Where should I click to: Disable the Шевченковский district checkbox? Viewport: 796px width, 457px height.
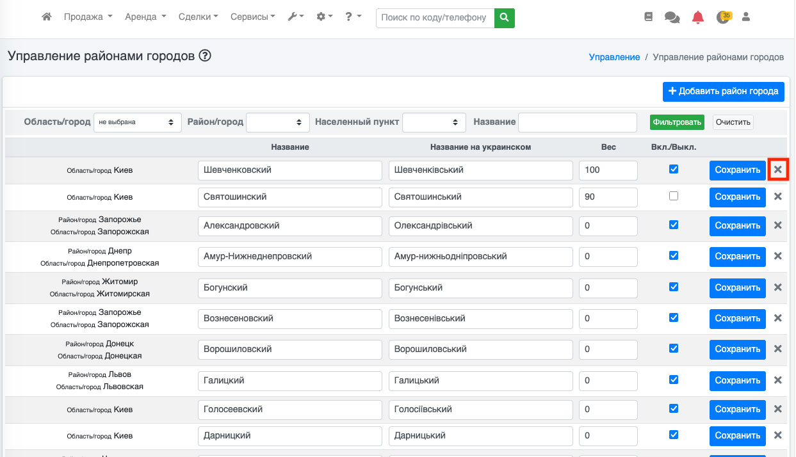pyautogui.click(x=673, y=170)
